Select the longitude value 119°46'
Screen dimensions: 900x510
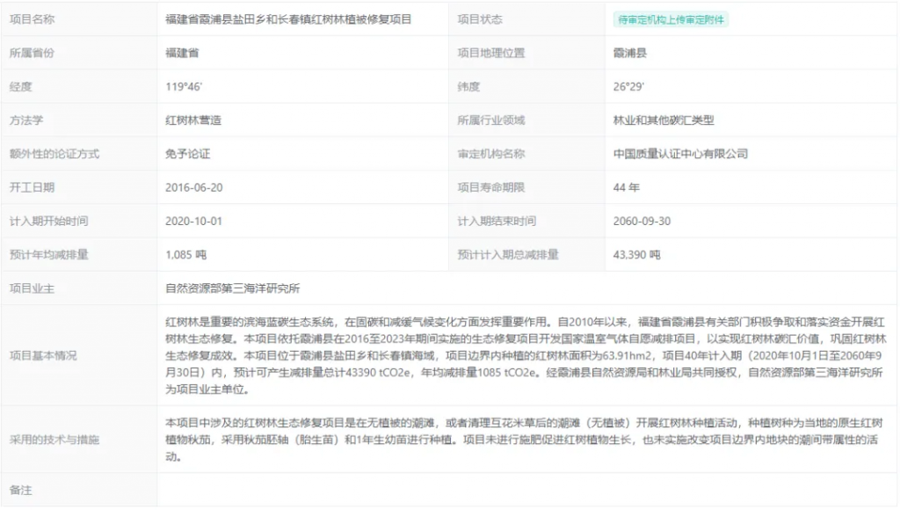[x=185, y=86]
